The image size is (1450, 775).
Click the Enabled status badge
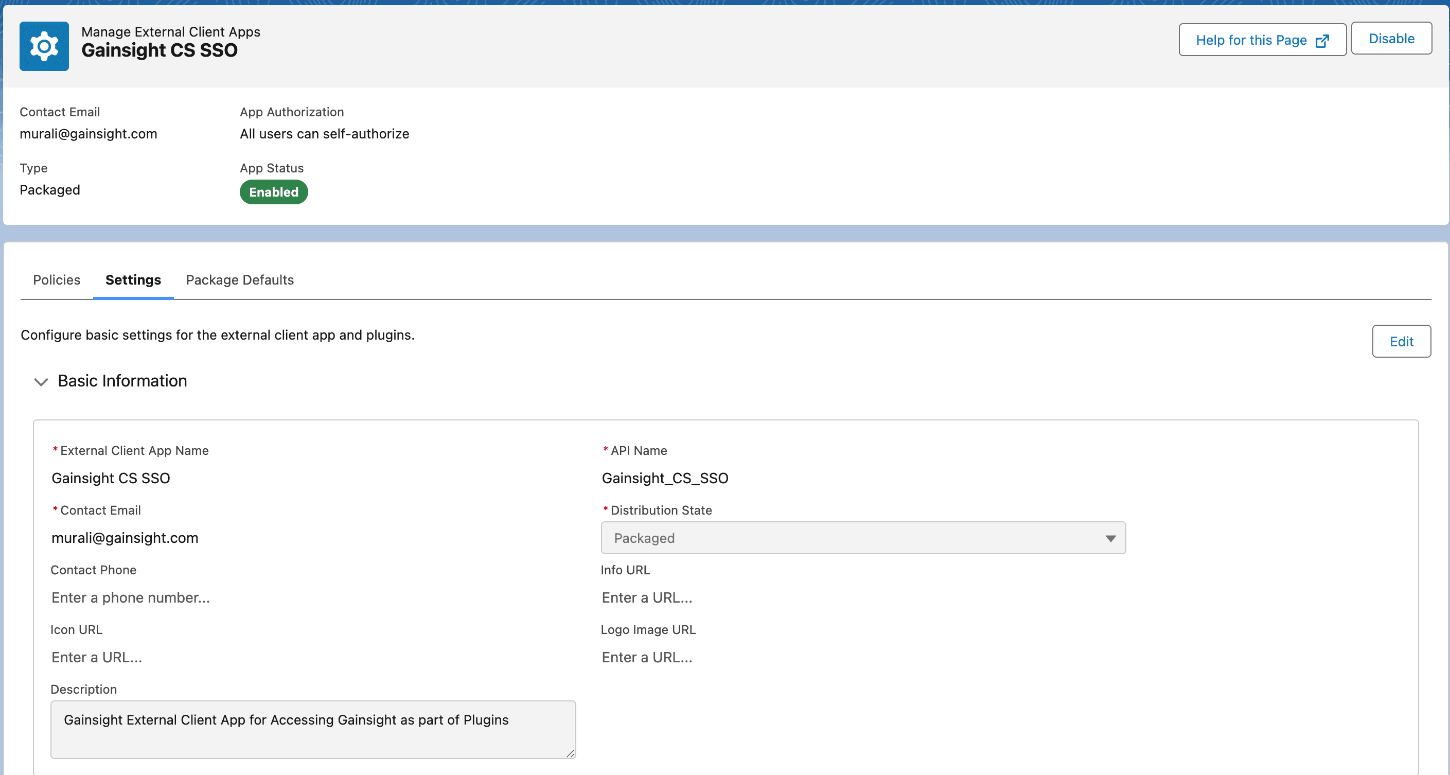tap(274, 192)
